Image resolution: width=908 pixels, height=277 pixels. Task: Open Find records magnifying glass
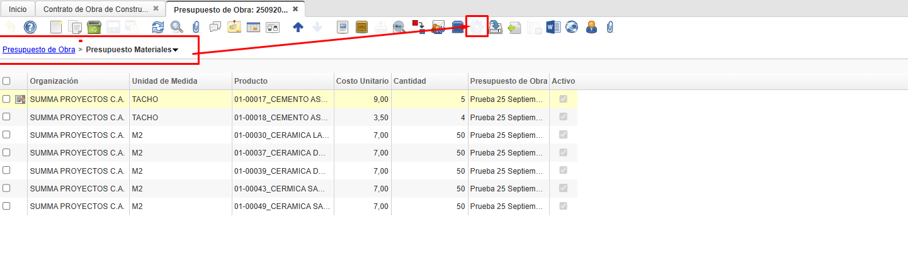coord(177,27)
